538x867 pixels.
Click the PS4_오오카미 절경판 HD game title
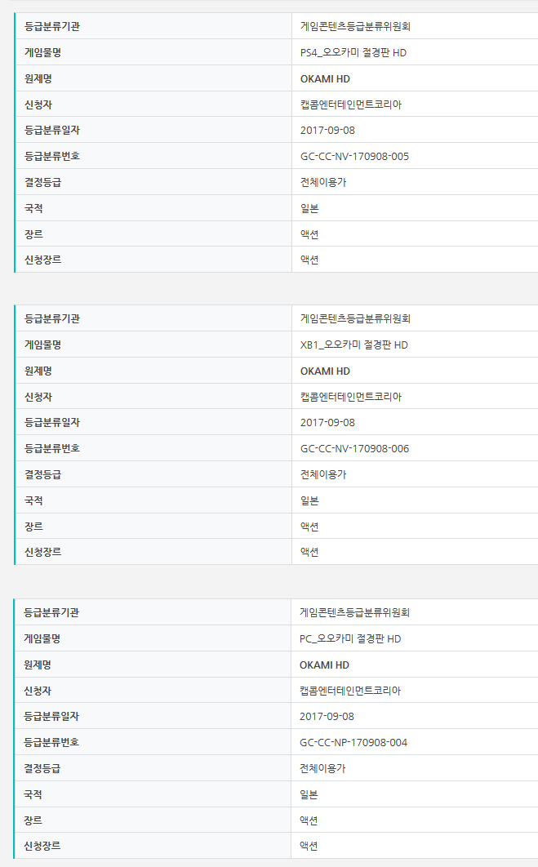pyautogui.click(x=353, y=52)
